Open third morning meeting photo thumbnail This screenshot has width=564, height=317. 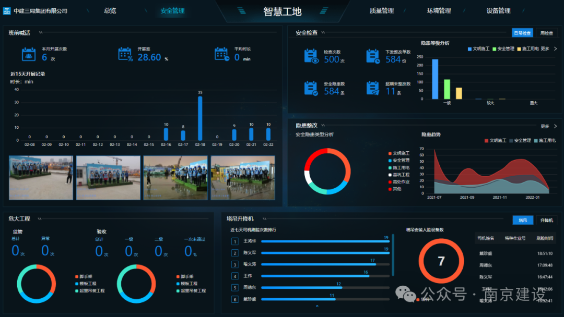[175, 178]
